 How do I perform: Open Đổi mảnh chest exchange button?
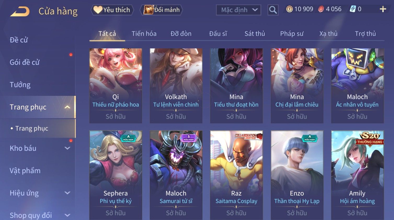point(161,10)
